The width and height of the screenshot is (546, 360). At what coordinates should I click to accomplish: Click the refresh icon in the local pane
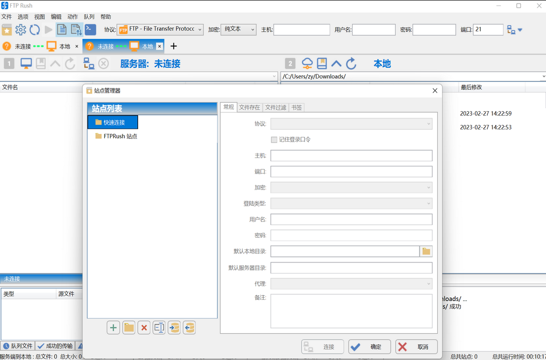coord(351,63)
